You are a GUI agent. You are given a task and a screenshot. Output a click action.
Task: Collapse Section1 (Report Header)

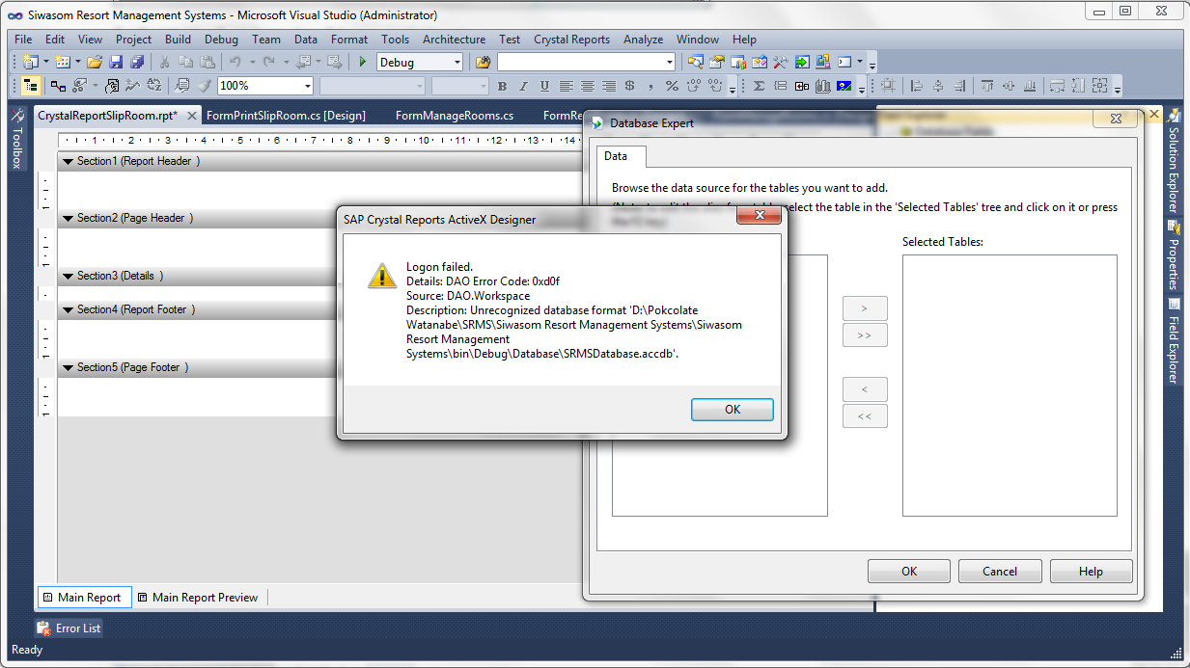click(x=68, y=161)
